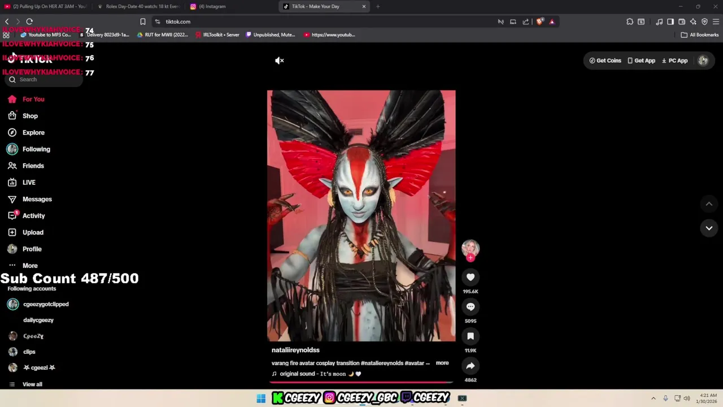Reload the TikTok page

click(29, 21)
